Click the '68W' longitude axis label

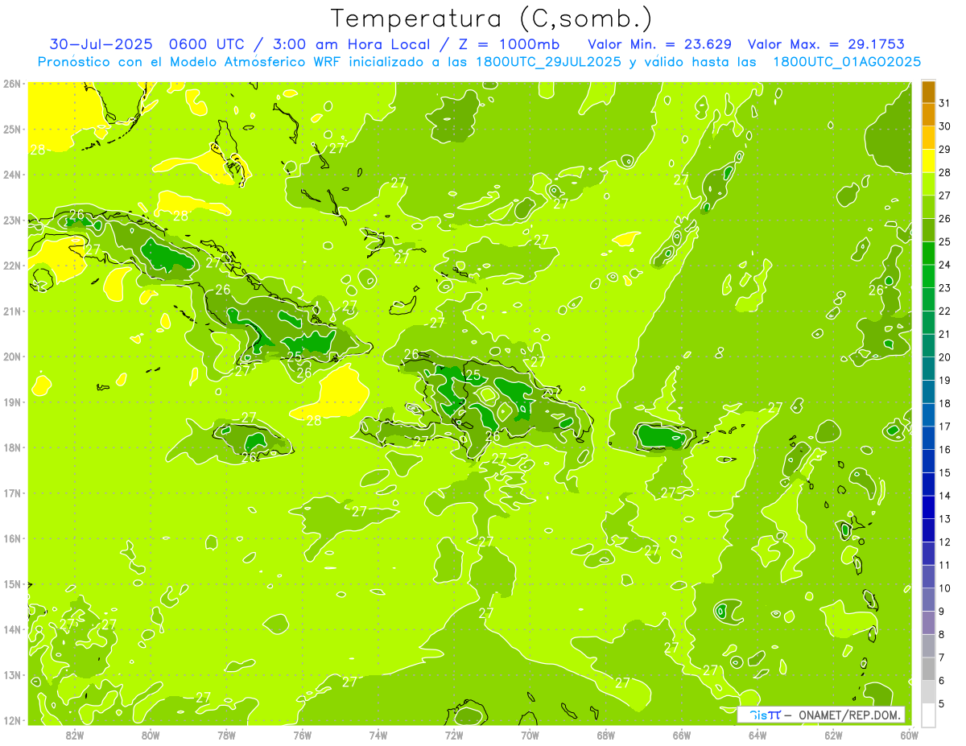coord(606,735)
